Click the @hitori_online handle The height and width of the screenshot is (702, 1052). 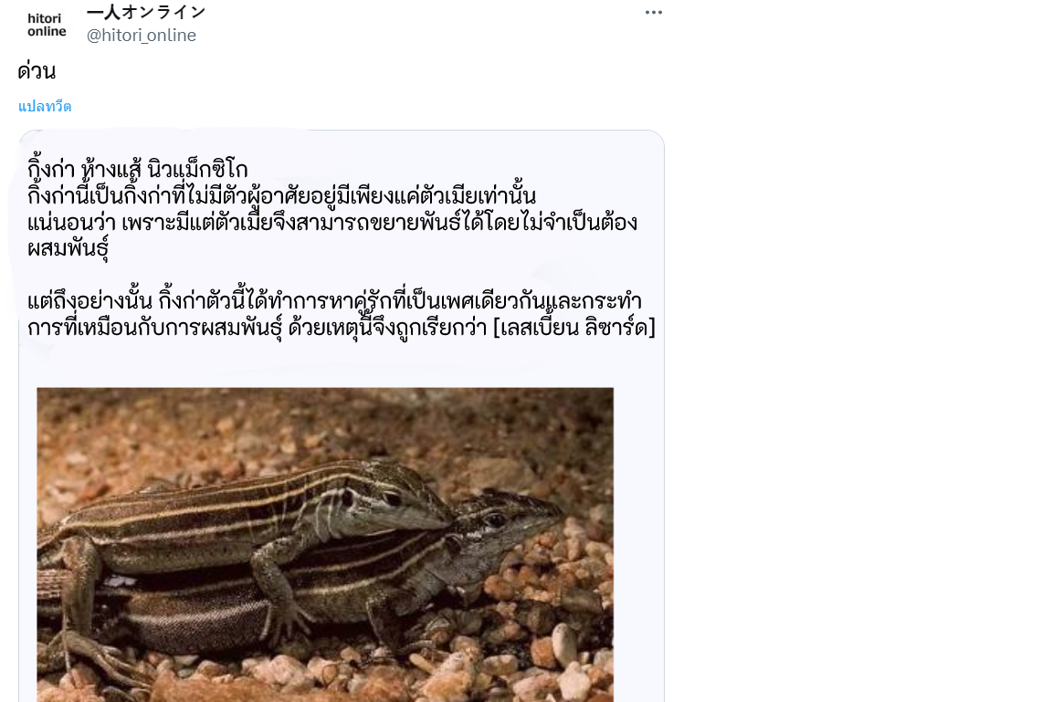point(141,36)
